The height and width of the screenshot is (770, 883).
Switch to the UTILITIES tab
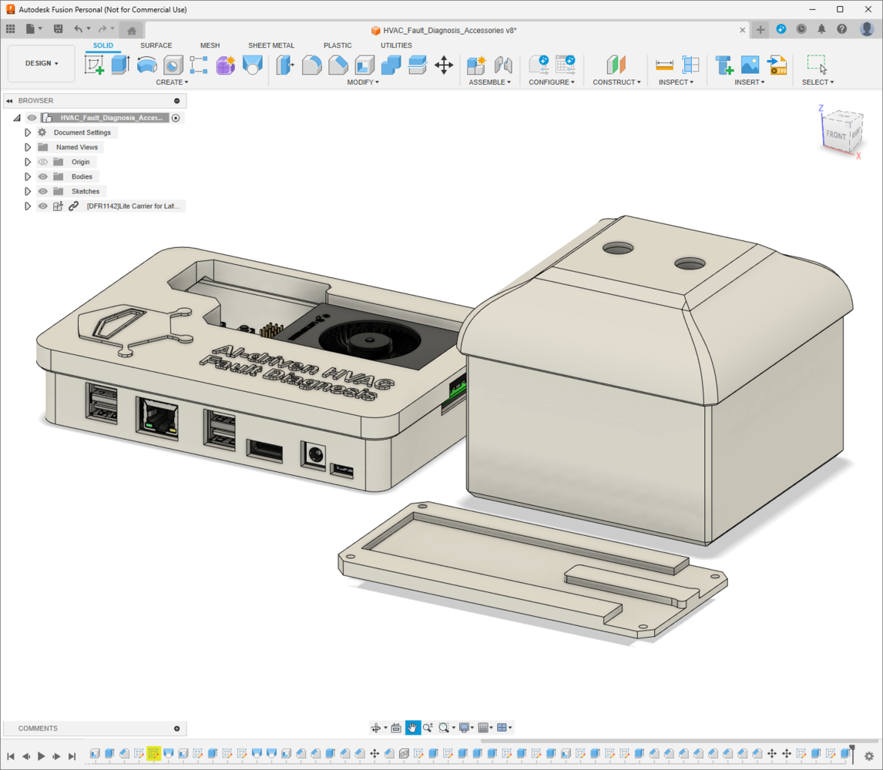(x=396, y=45)
